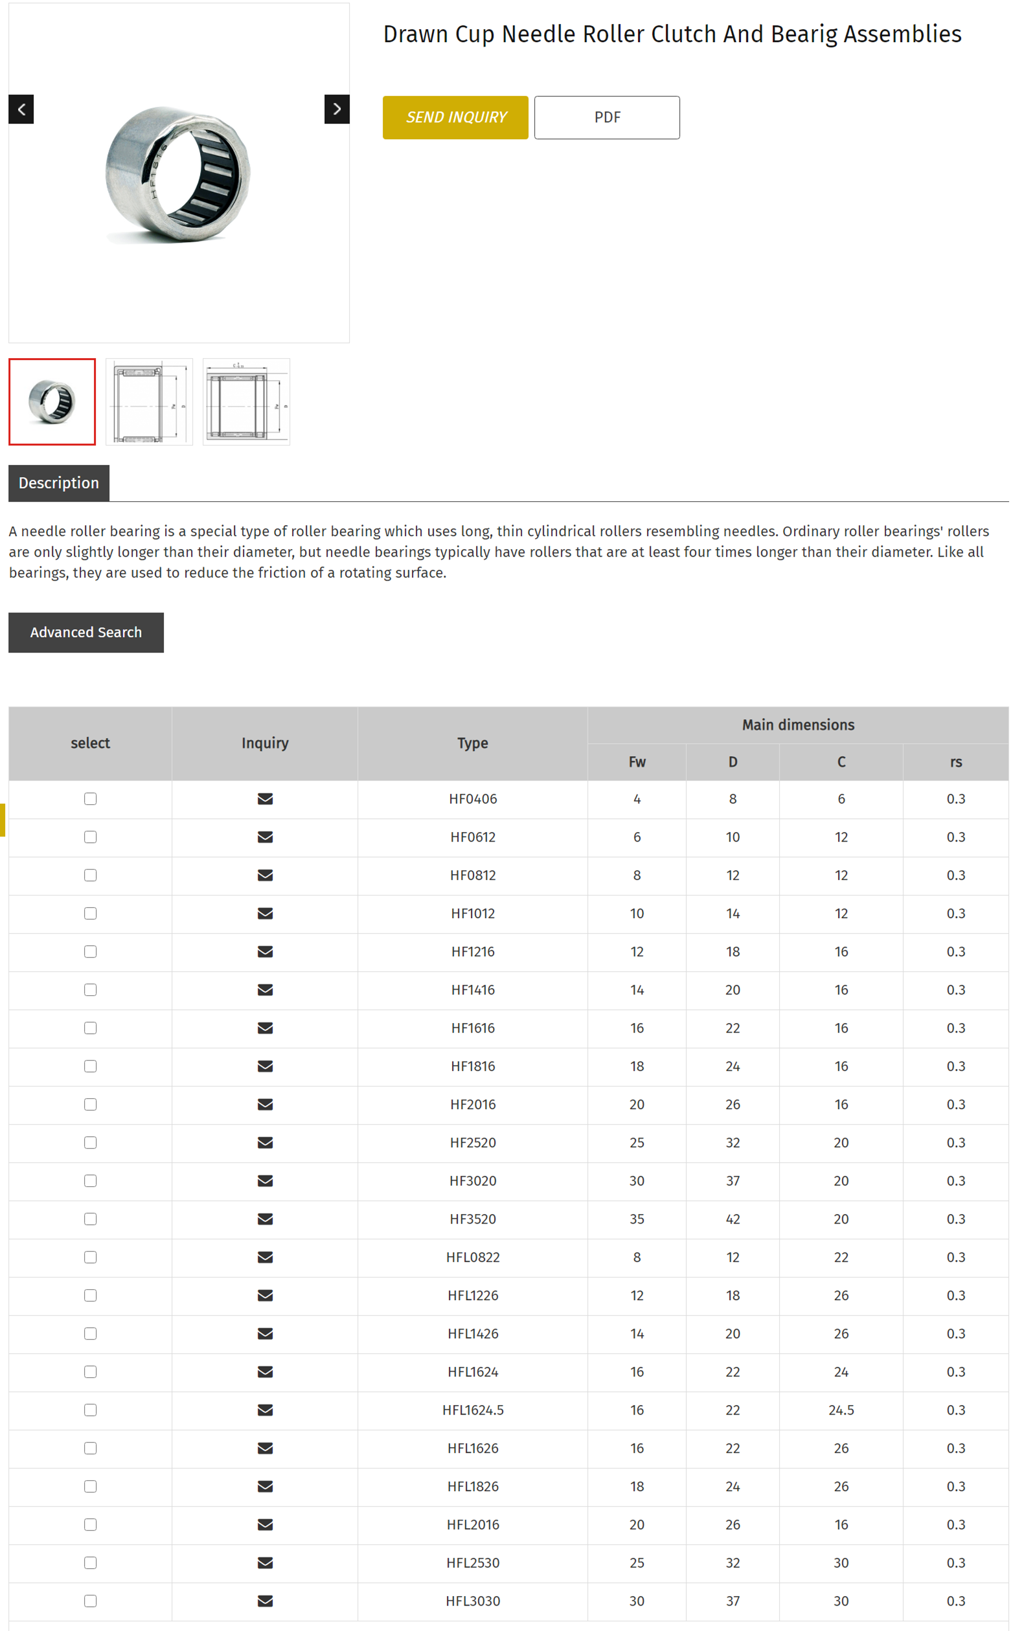Tick the checkbox for HF0612

pos(90,837)
